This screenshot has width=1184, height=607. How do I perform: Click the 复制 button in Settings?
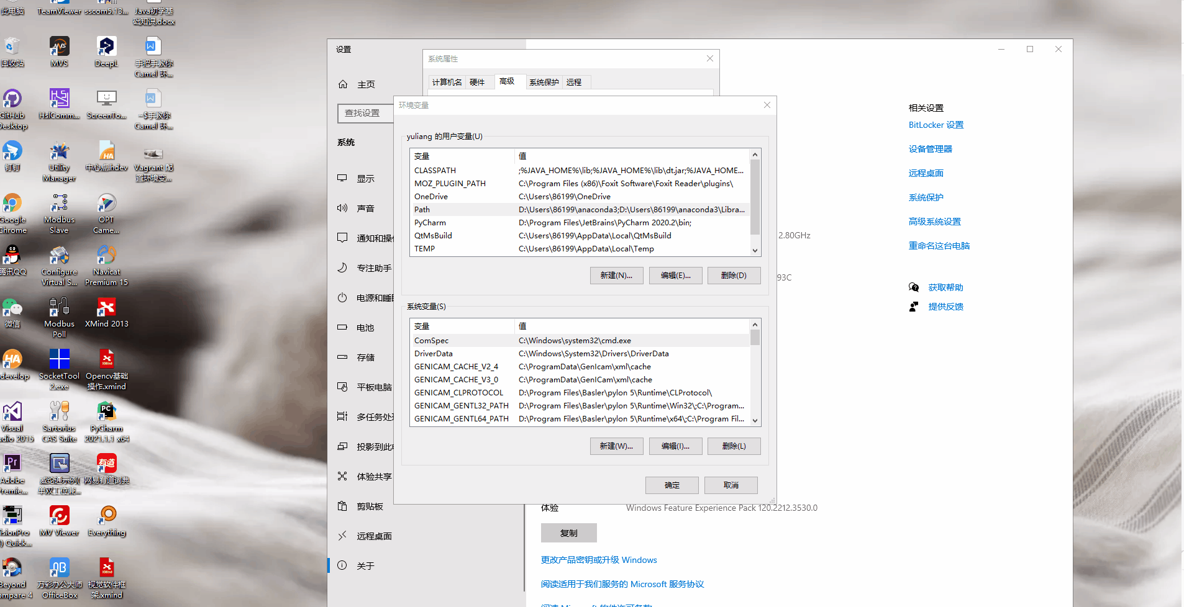tap(569, 533)
